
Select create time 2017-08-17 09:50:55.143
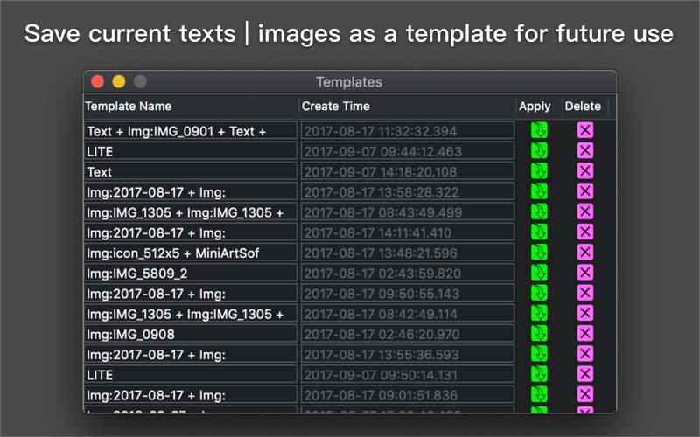pyautogui.click(x=408, y=293)
